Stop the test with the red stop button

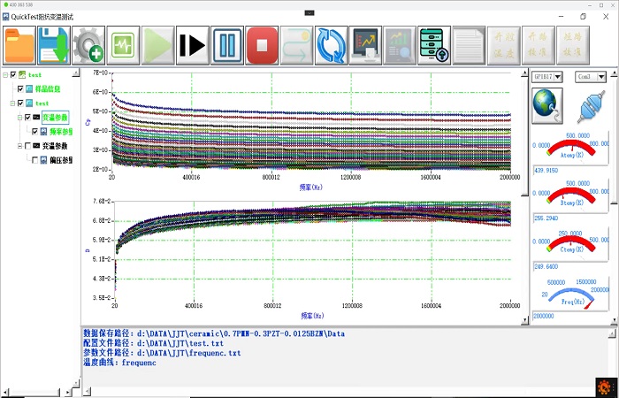[262, 45]
